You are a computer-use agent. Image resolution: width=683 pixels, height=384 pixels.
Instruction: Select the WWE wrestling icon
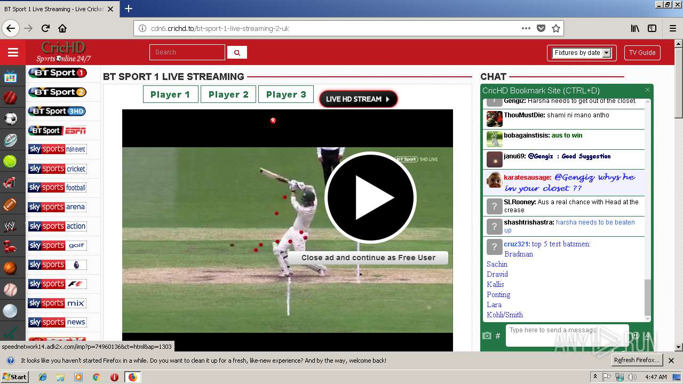tap(10, 226)
